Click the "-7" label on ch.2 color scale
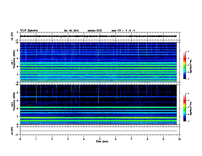The image size is (202, 156). tap(188, 121)
